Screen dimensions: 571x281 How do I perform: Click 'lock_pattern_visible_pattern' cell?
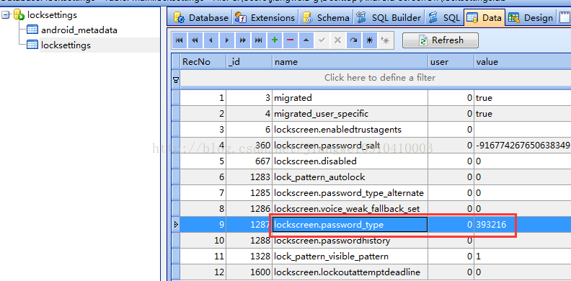[350, 257]
